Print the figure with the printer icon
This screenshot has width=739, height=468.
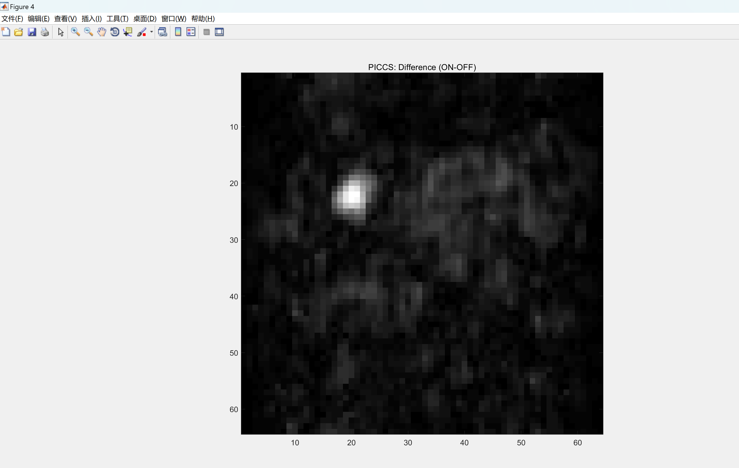point(45,32)
